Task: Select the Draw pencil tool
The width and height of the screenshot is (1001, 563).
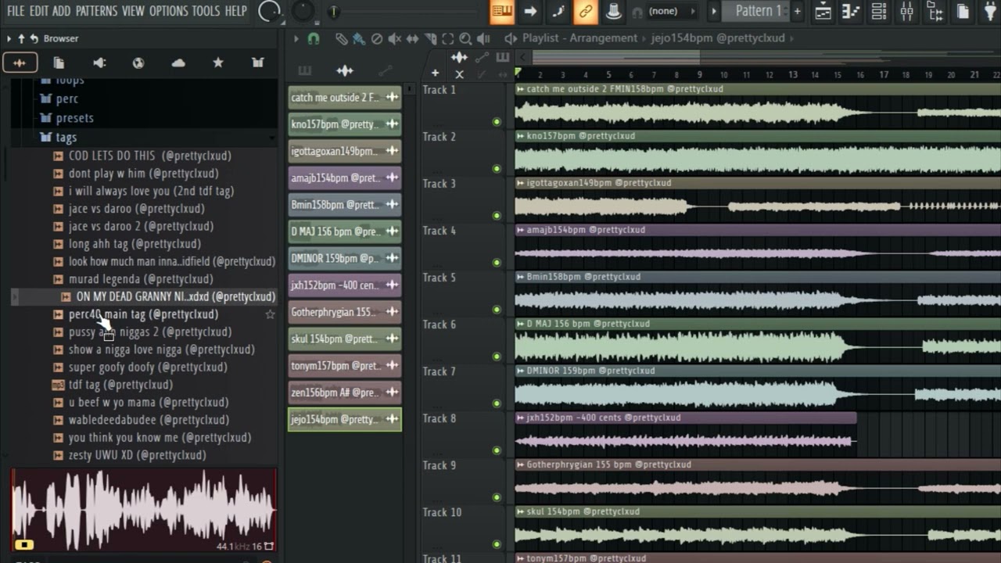Action: tap(342, 38)
